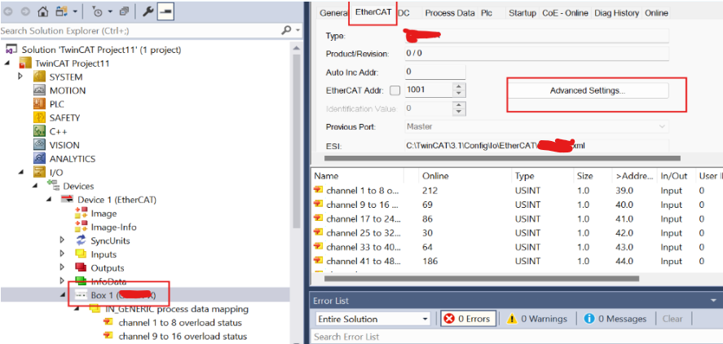Viewport: 723px width, 344px height.
Task: Click the Search Solution Explorer field
Action: (139, 30)
